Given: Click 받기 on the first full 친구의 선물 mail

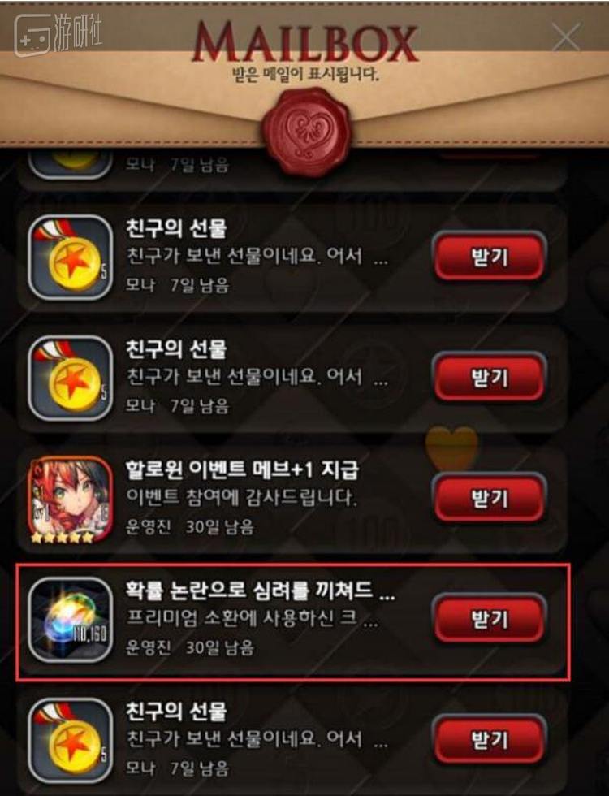Looking at the screenshot, I should [x=489, y=257].
